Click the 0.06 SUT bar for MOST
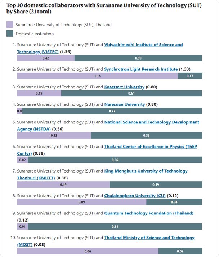The height and width of the screenshot is (257, 219). pyautogui.click(x=88, y=251)
